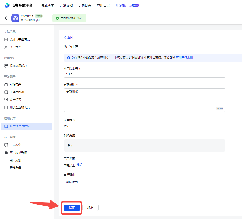Select the 开发质量 sub-item
This screenshot has width=242, height=219.
pos(15,168)
